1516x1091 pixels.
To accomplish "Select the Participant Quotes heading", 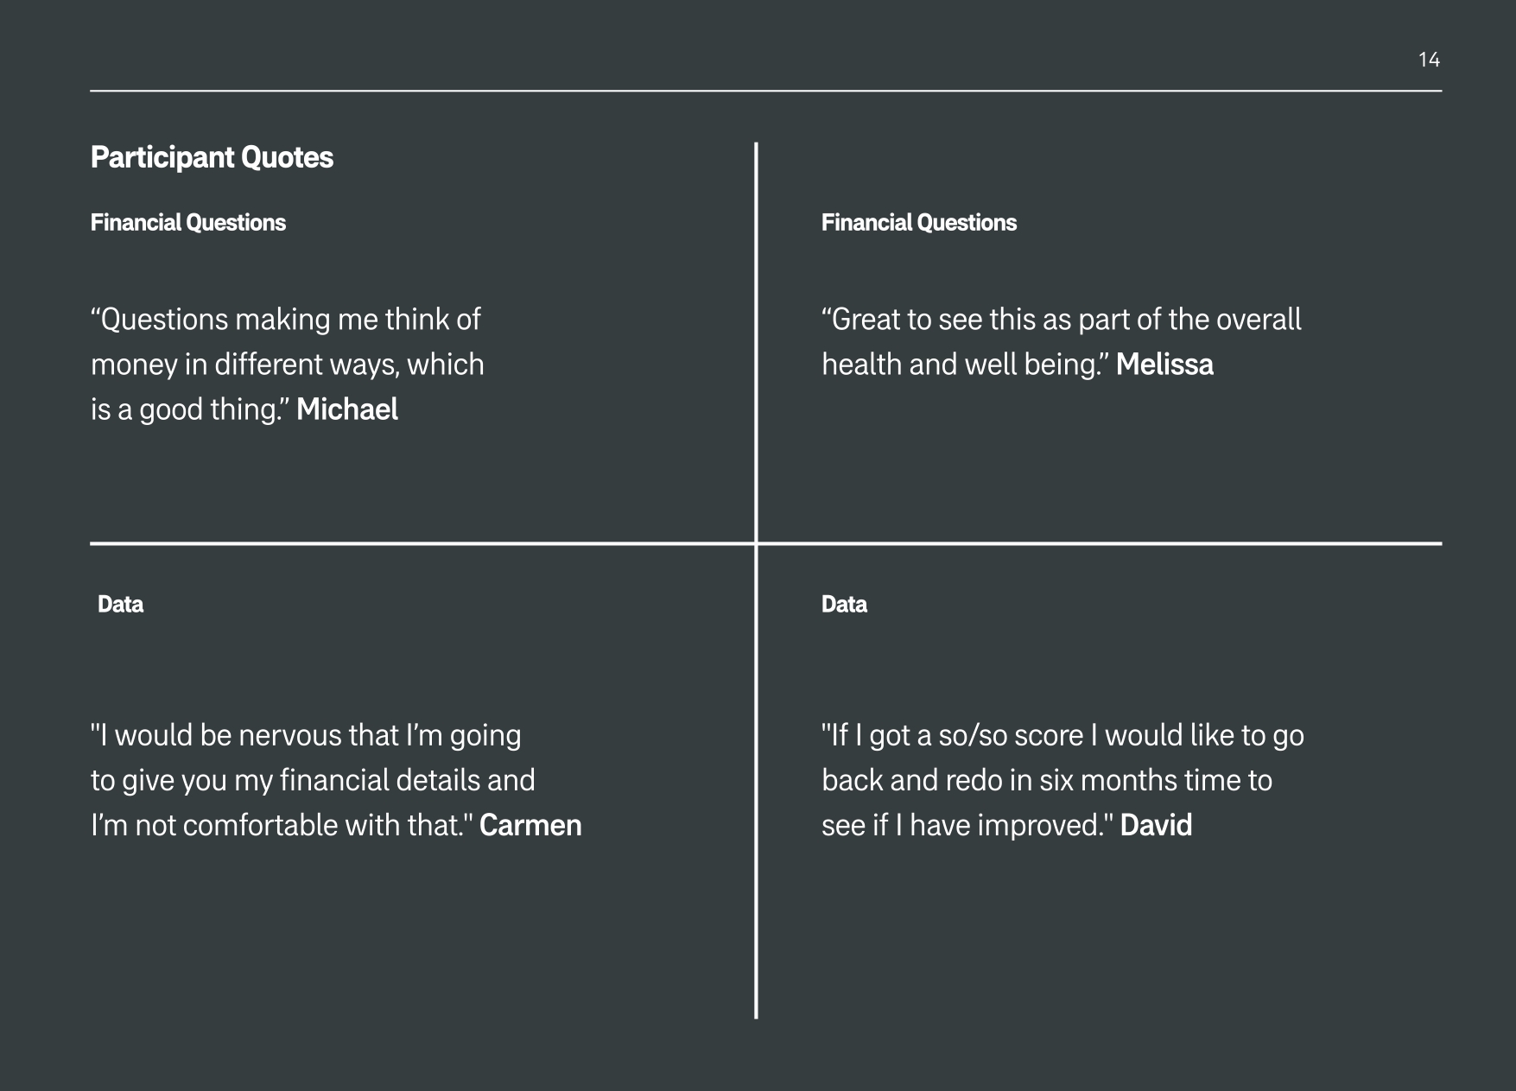I will 212,157.
